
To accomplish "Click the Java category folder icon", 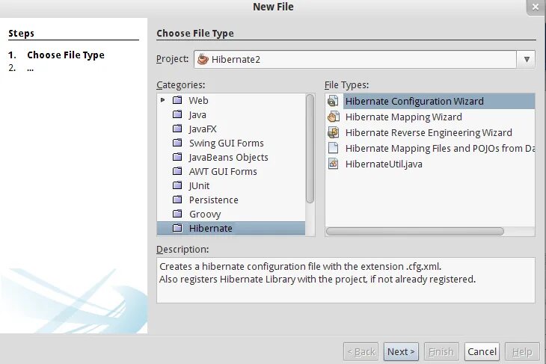I will tap(177, 114).
